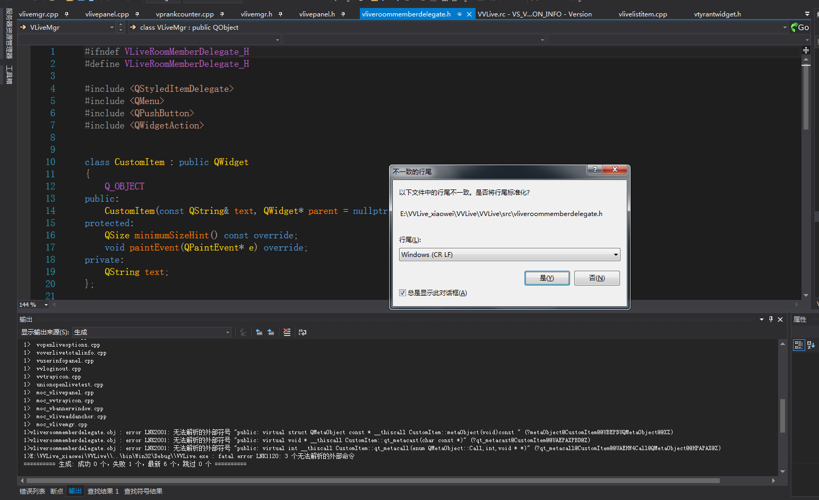
Task: Switch to vlivemgr.cpp tab
Action: 39,14
